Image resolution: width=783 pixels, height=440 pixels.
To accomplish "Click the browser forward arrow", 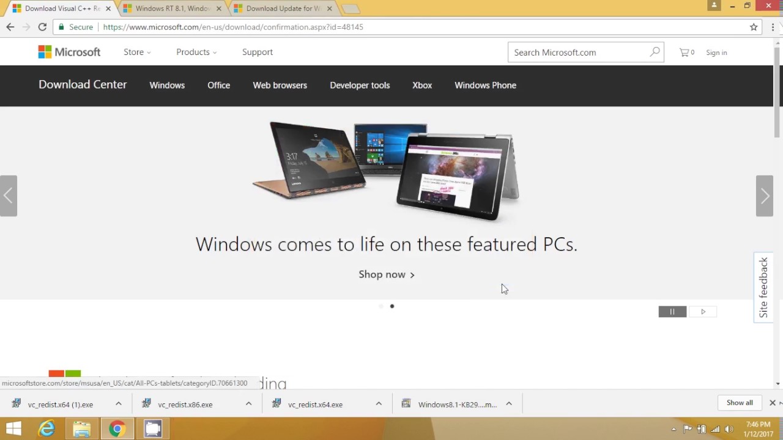I will [x=26, y=27].
